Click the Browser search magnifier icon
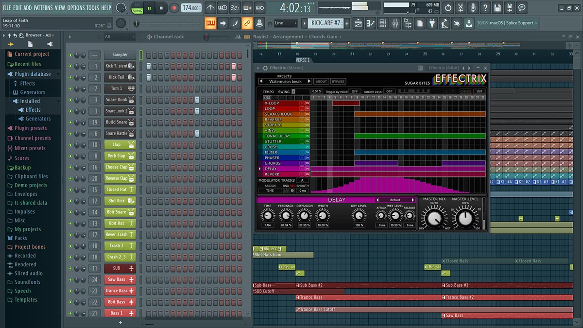583x328 pixels. coord(22,35)
